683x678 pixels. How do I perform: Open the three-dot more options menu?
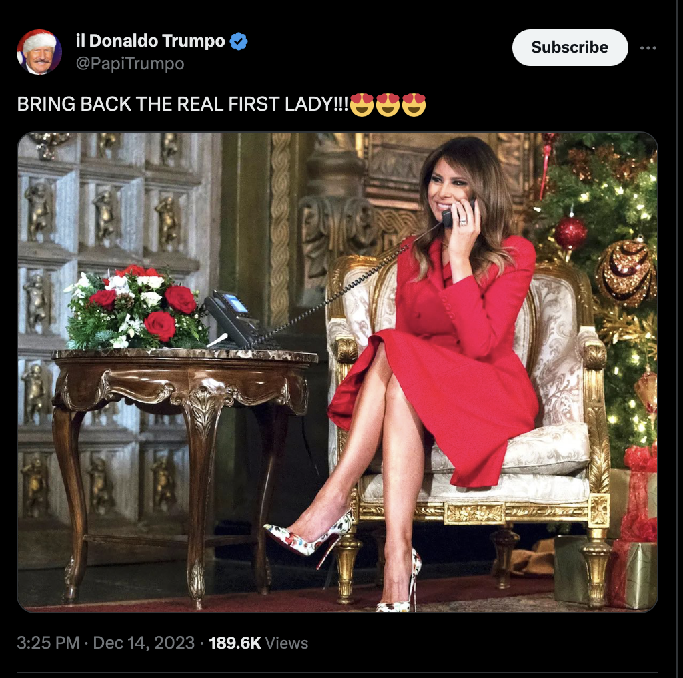[648, 48]
